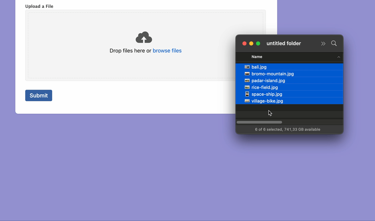Click the horizontal scrollbar in Finder
The image size is (375, 221).
pyautogui.click(x=259, y=122)
